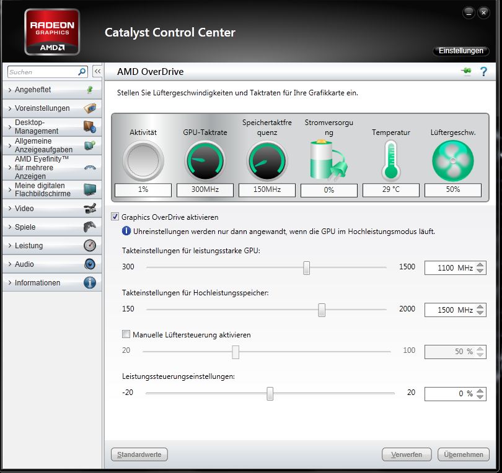Click the Leistung gauge icon
502x473 pixels.
coord(90,245)
